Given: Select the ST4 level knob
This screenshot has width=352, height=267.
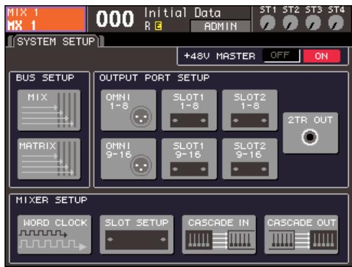Looking at the screenshot, I should tap(336, 23).
